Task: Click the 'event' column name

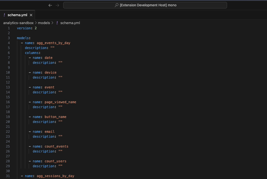Action: click(50, 87)
